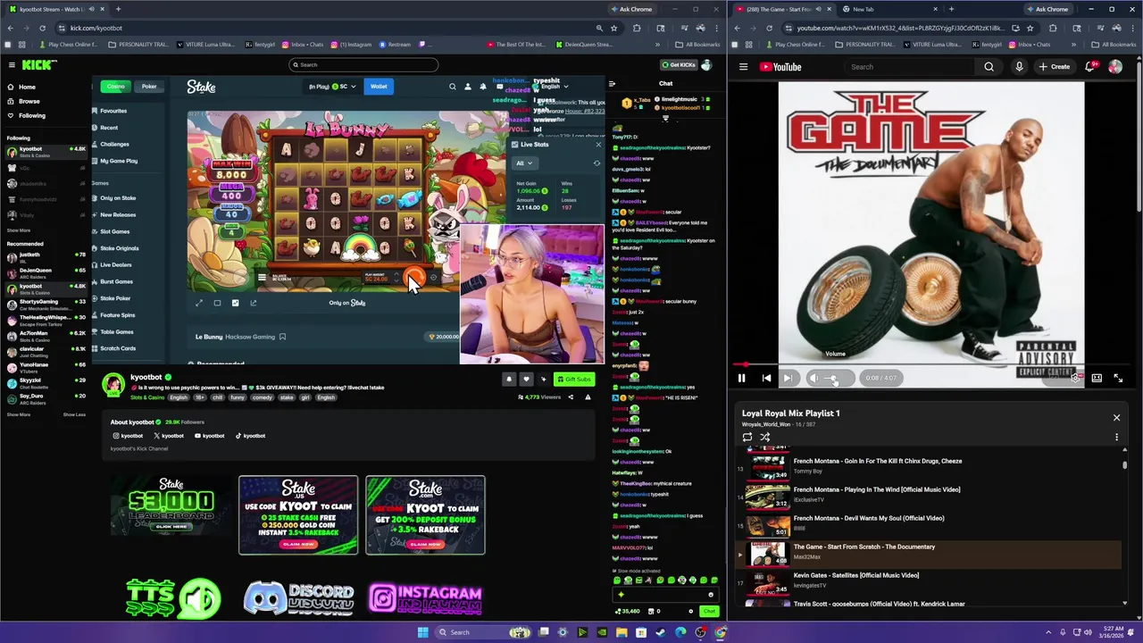
Task: Play French Montana - Devil Wants My Soul
Action: coord(929,526)
